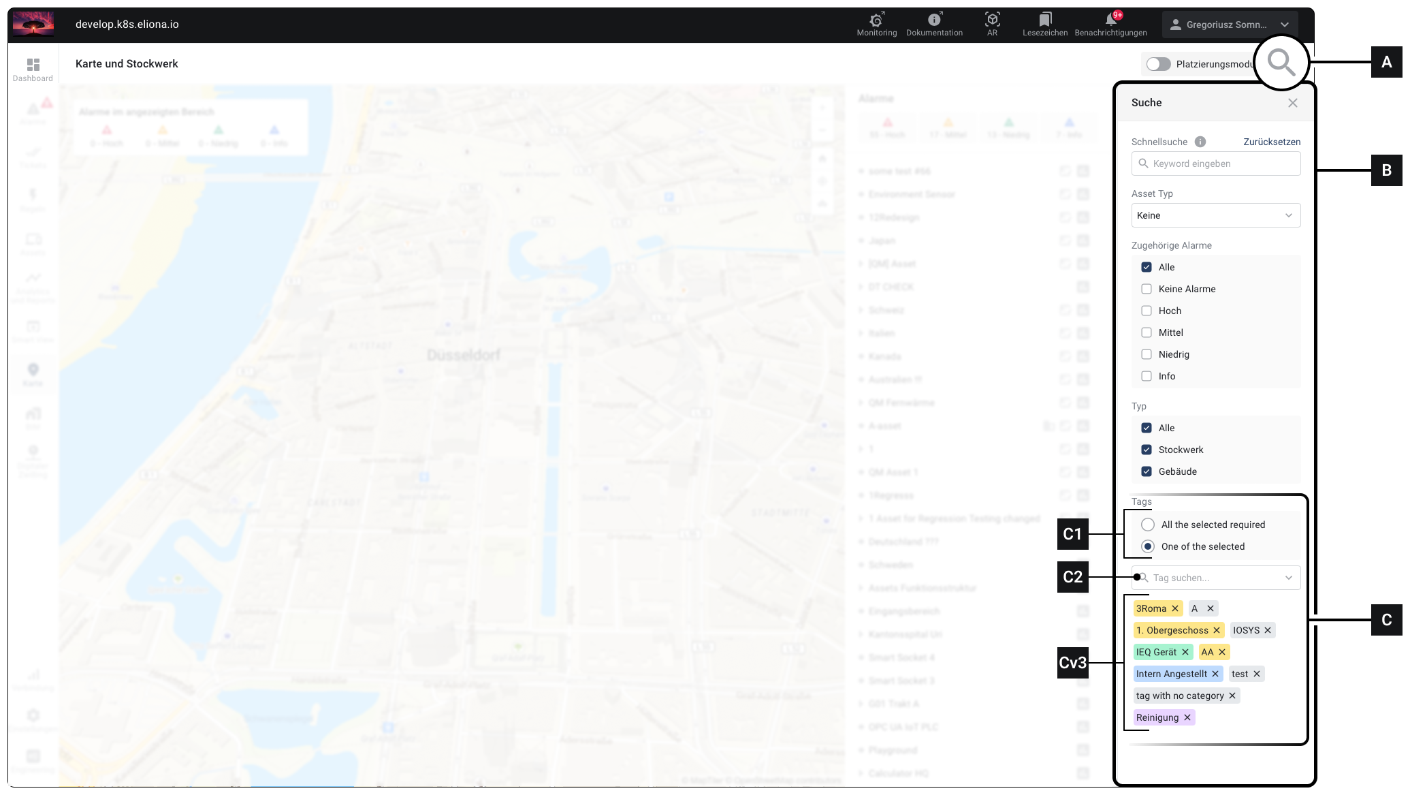Remove the 3Roma tag
The width and height of the screenshot is (1410, 795).
tap(1175, 608)
